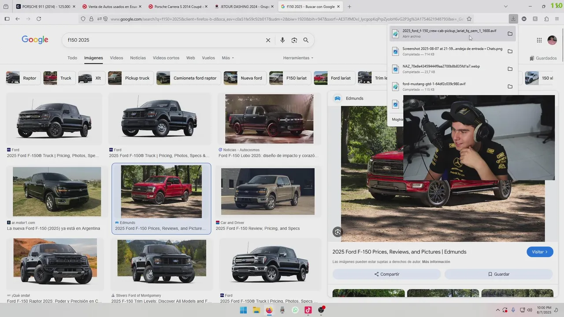The width and height of the screenshot is (564, 317).
Task: Open the Firefox downloads toolbar icon
Action: coord(513,19)
